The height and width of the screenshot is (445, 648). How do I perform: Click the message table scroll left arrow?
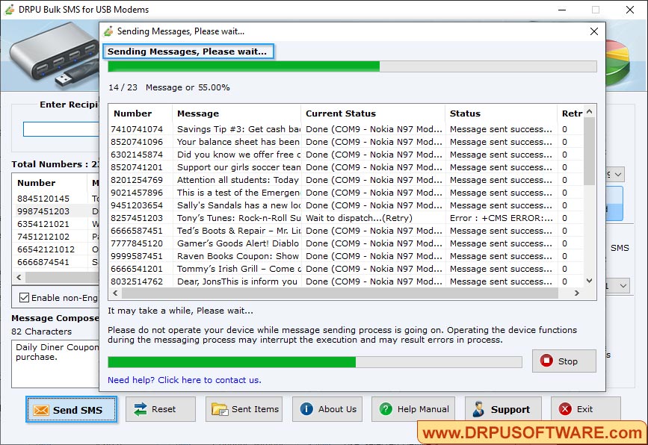[115, 293]
